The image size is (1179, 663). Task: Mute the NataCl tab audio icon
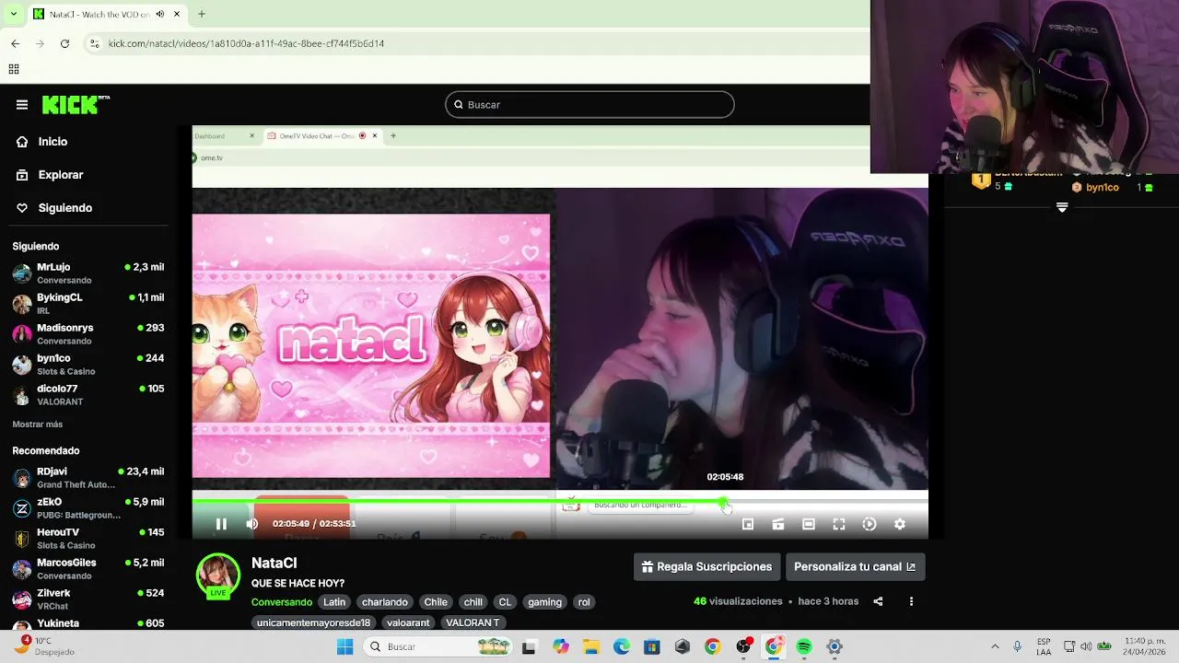click(160, 14)
